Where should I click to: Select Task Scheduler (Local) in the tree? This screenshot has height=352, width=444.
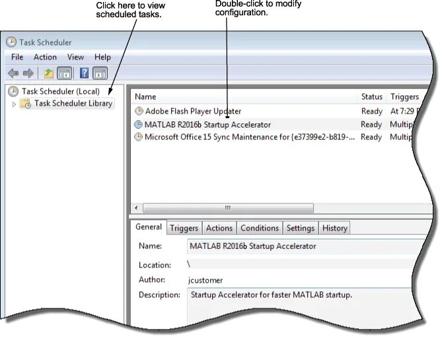pos(61,91)
